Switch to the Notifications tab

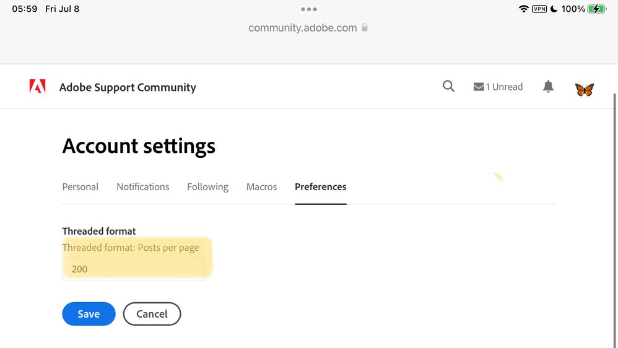pyautogui.click(x=142, y=187)
